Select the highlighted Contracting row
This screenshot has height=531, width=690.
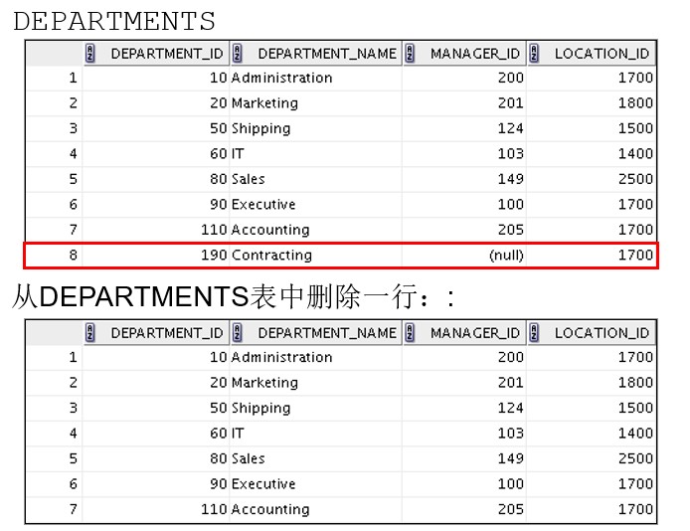(341, 256)
